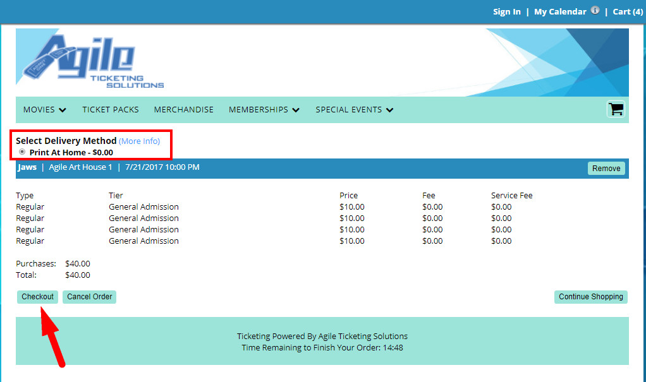The height and width of the screenshot is (382, 646).
Task: Click the More Info delivery link
Action: pos(139,141)
